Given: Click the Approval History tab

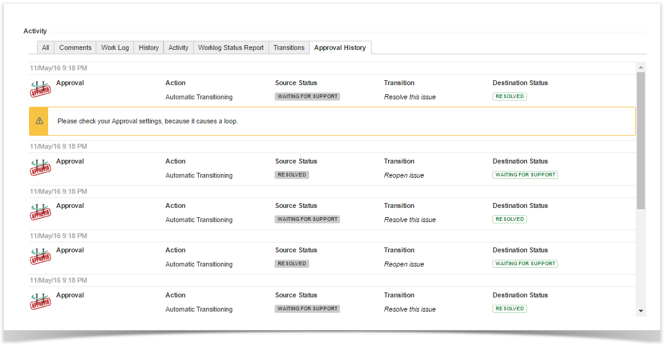Looking at the screenshot, I should point(340,48).
